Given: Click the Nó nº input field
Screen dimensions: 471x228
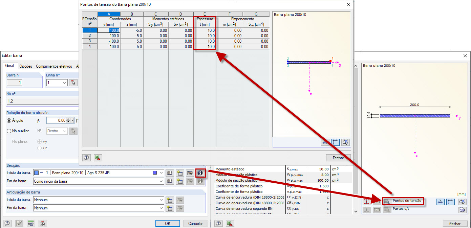Looking at the screenshot, I should [x=43, y=101].
